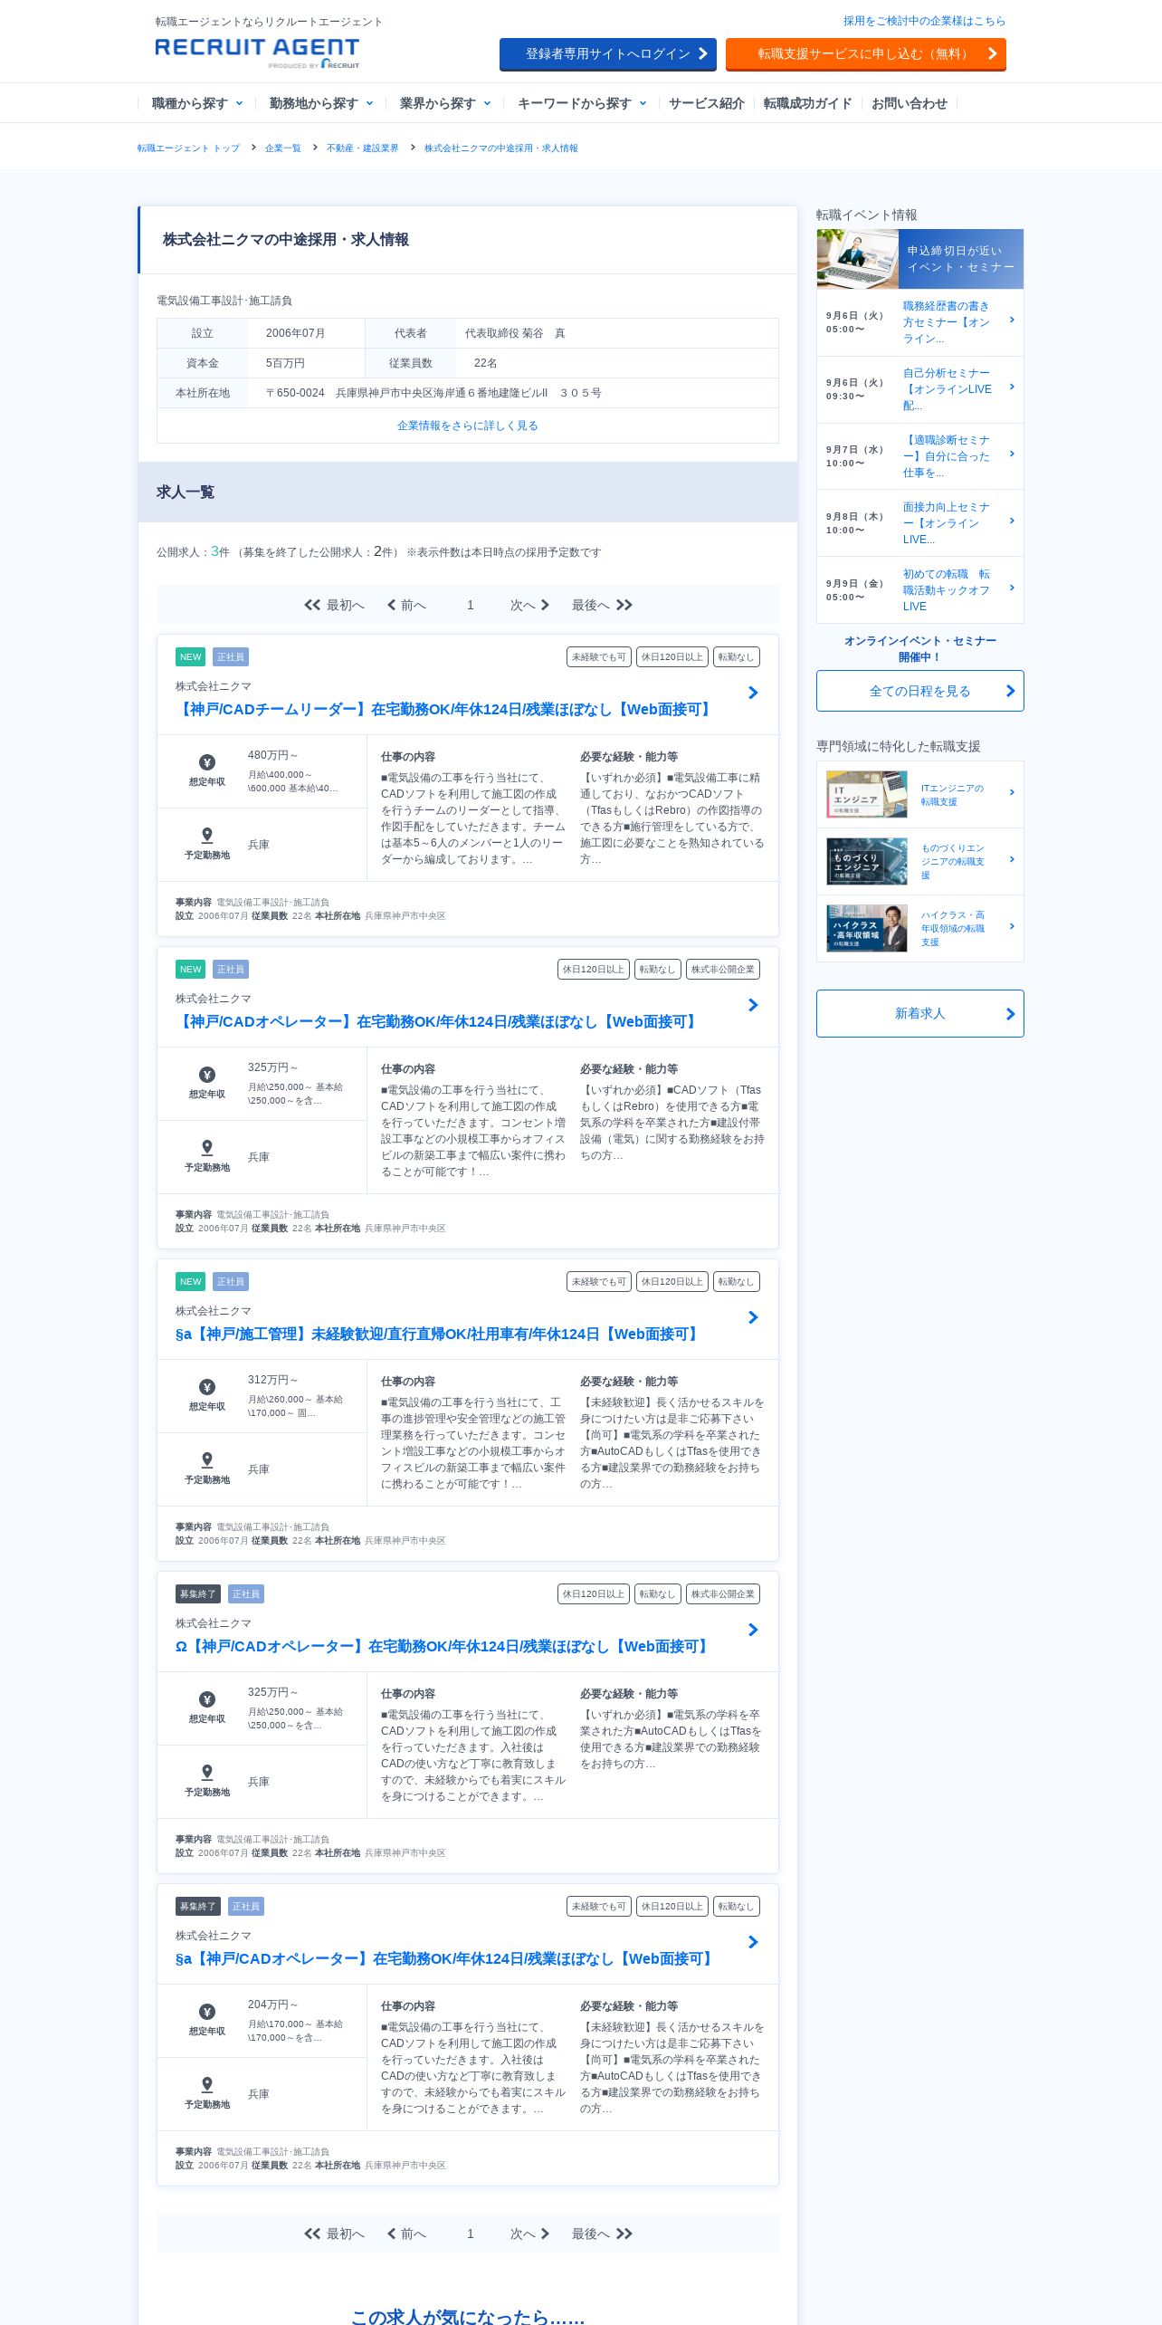Click arrow icon beside Ω CADオペレーター job

[753, 1630]
